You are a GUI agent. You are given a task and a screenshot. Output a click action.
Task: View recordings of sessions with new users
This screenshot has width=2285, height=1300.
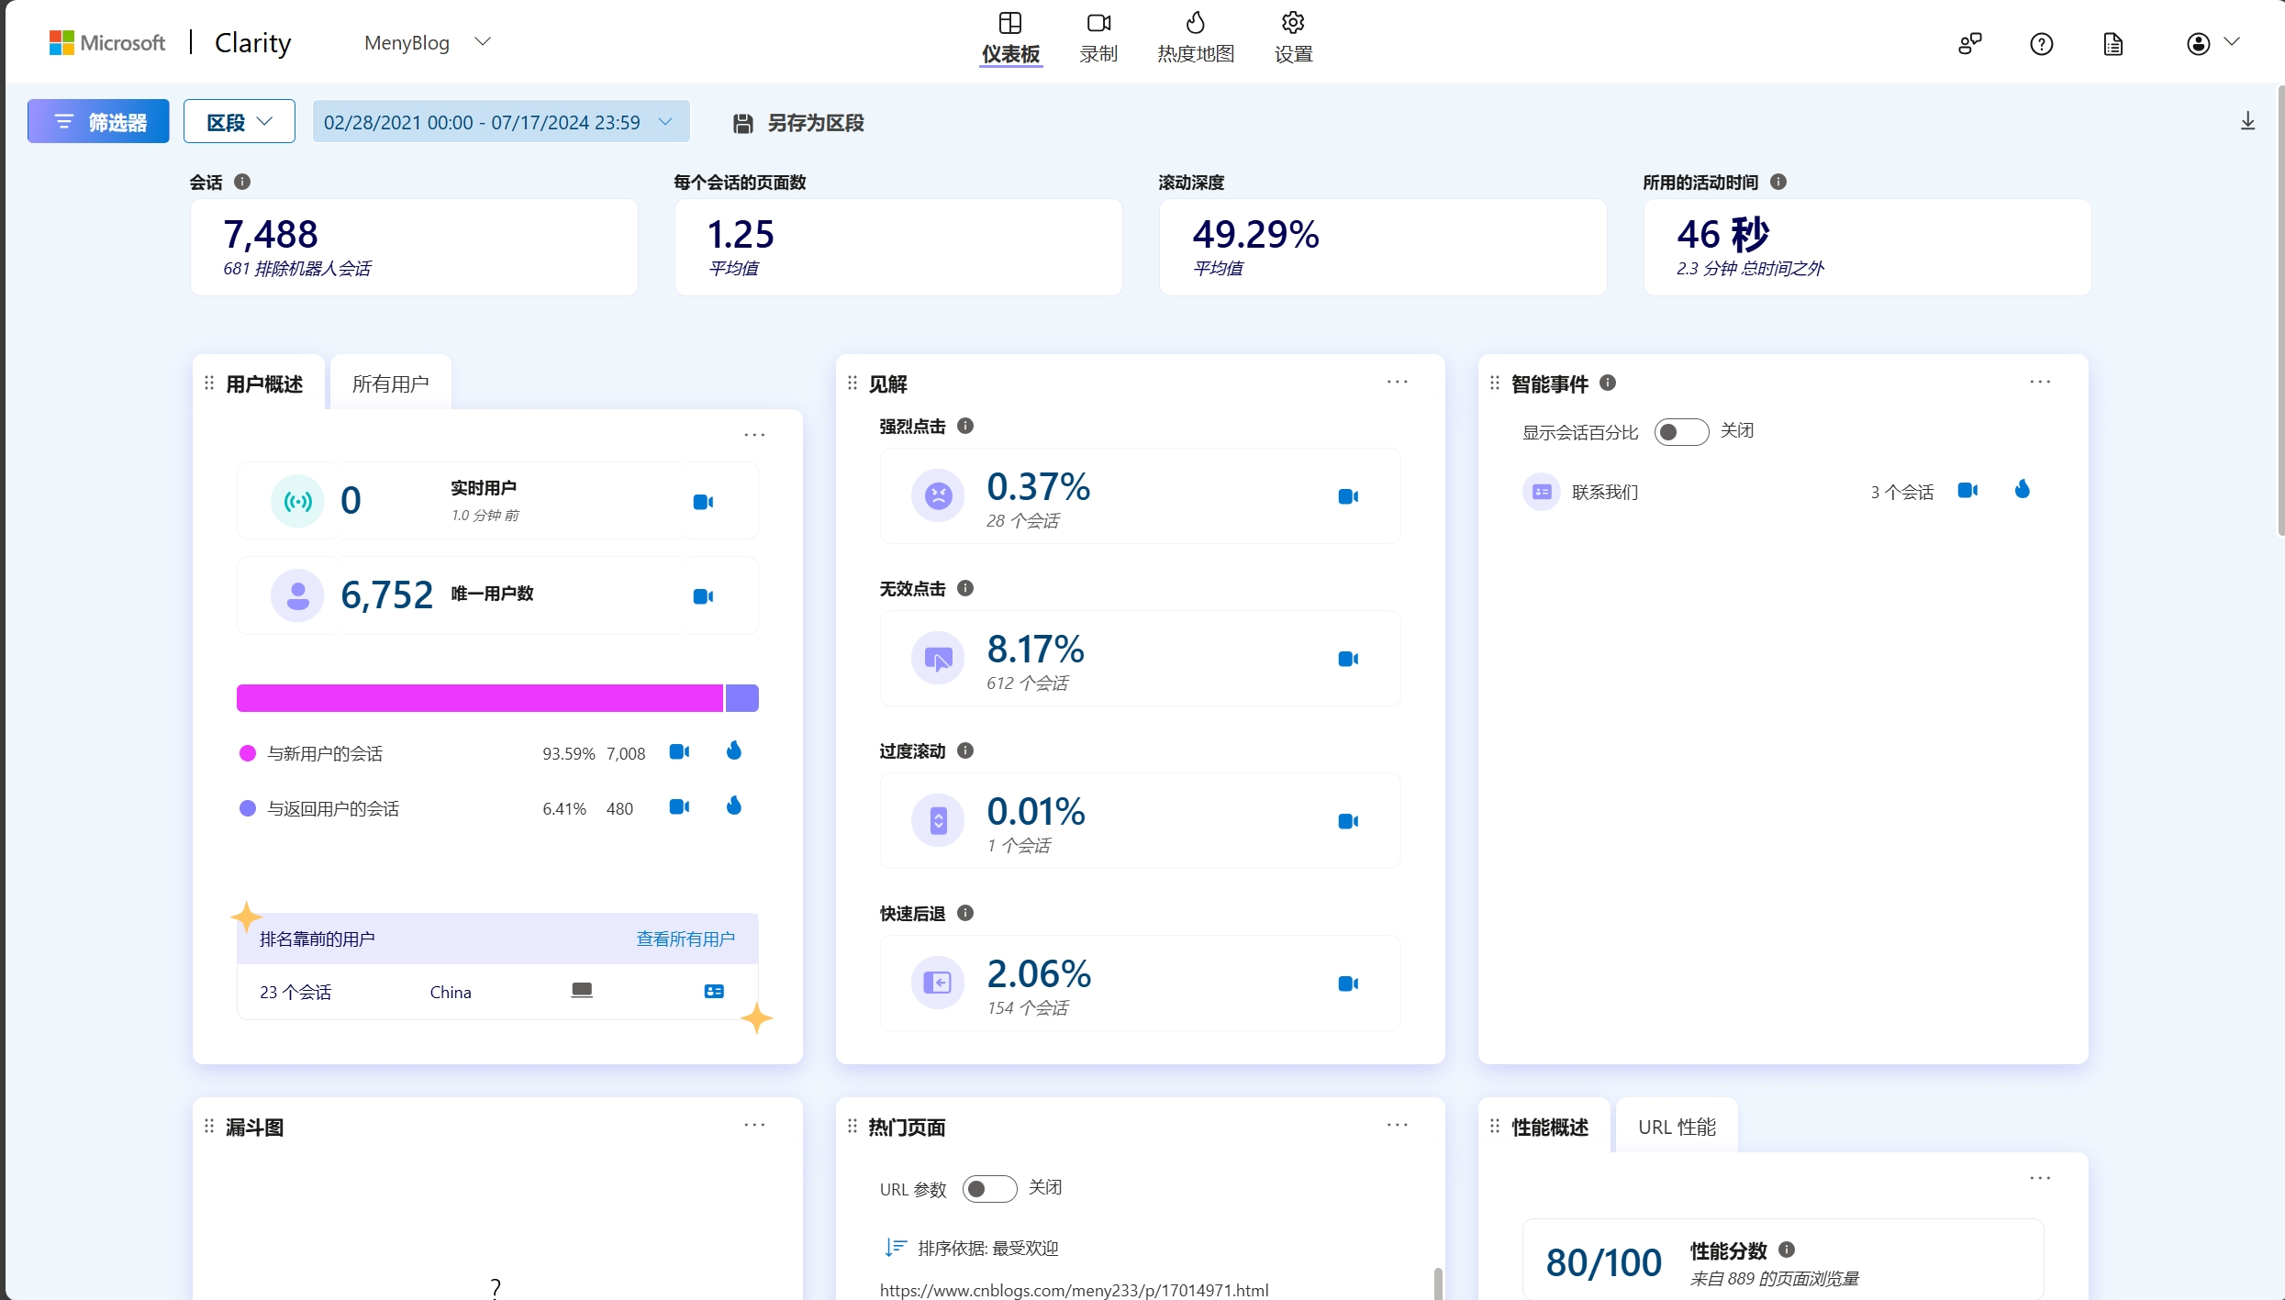679,752
